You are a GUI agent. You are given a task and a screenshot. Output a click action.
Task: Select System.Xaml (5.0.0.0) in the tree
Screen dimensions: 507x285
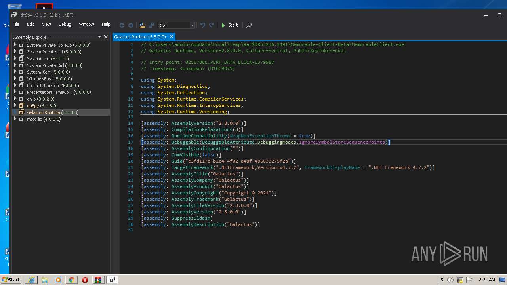point(48,72)
